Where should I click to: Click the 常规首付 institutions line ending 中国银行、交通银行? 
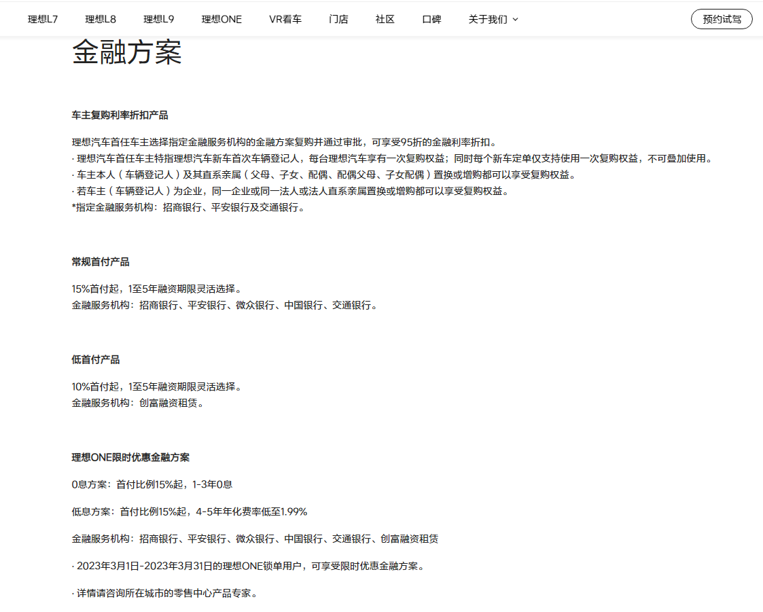226,305
